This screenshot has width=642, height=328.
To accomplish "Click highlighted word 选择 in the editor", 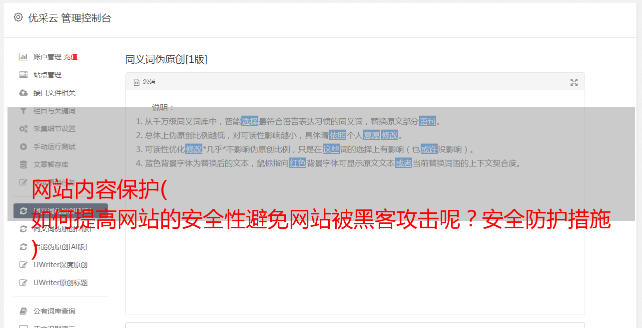I will [x=250, y=121].
